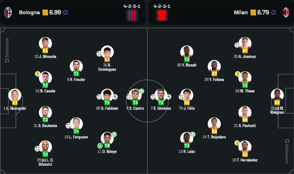Open M. Maignan's player avatar
Screen dimensions: 294x174
(277, 95)
